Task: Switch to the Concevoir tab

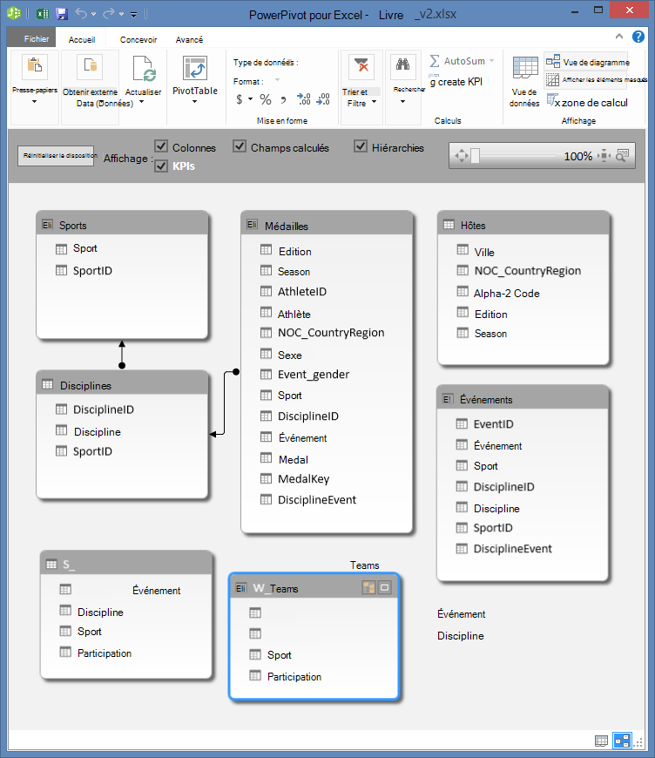Action: [x=138, y=39]
